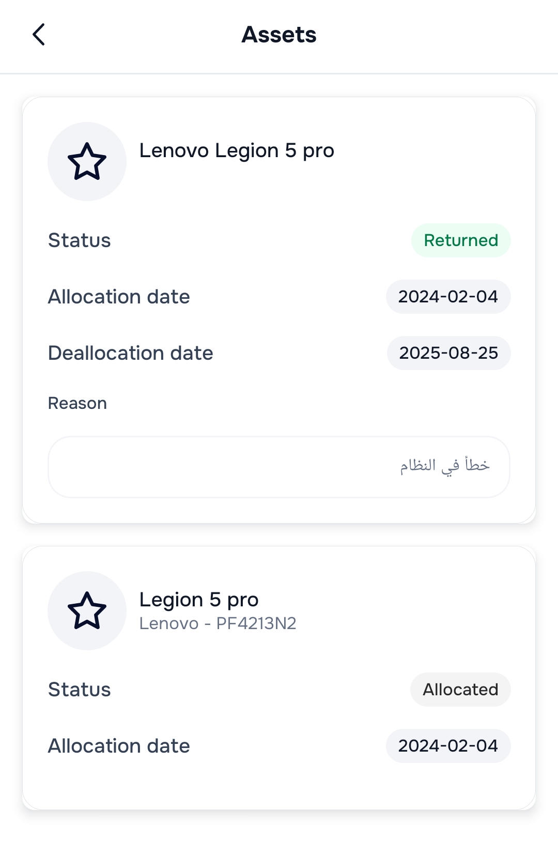Select allocation date chip in second card
Screen dimensions: 558x855
pyautogui.click(x=448, y=746)
